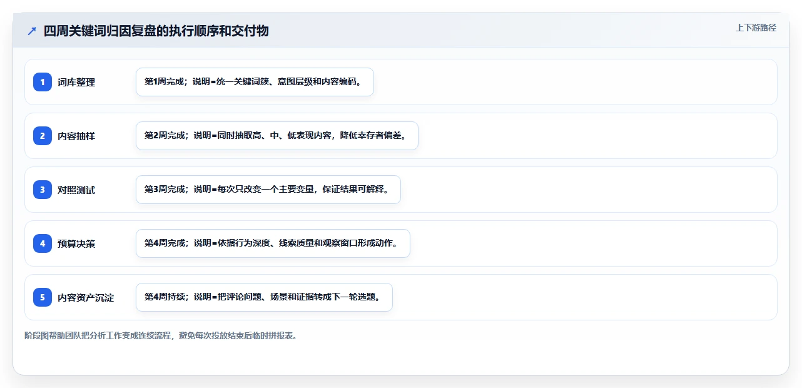Click the heading 四周关键词归因复盘的执行顺序和交付物
Screen dimensions: 802x388
[x=156, y=31]
